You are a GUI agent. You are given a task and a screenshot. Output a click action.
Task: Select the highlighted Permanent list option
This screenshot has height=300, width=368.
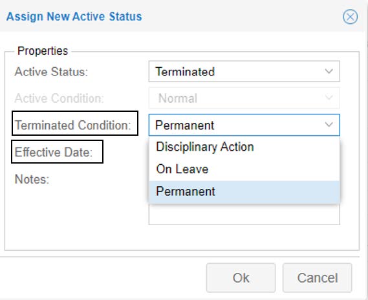pyautogui.click(x=244, y=191)
